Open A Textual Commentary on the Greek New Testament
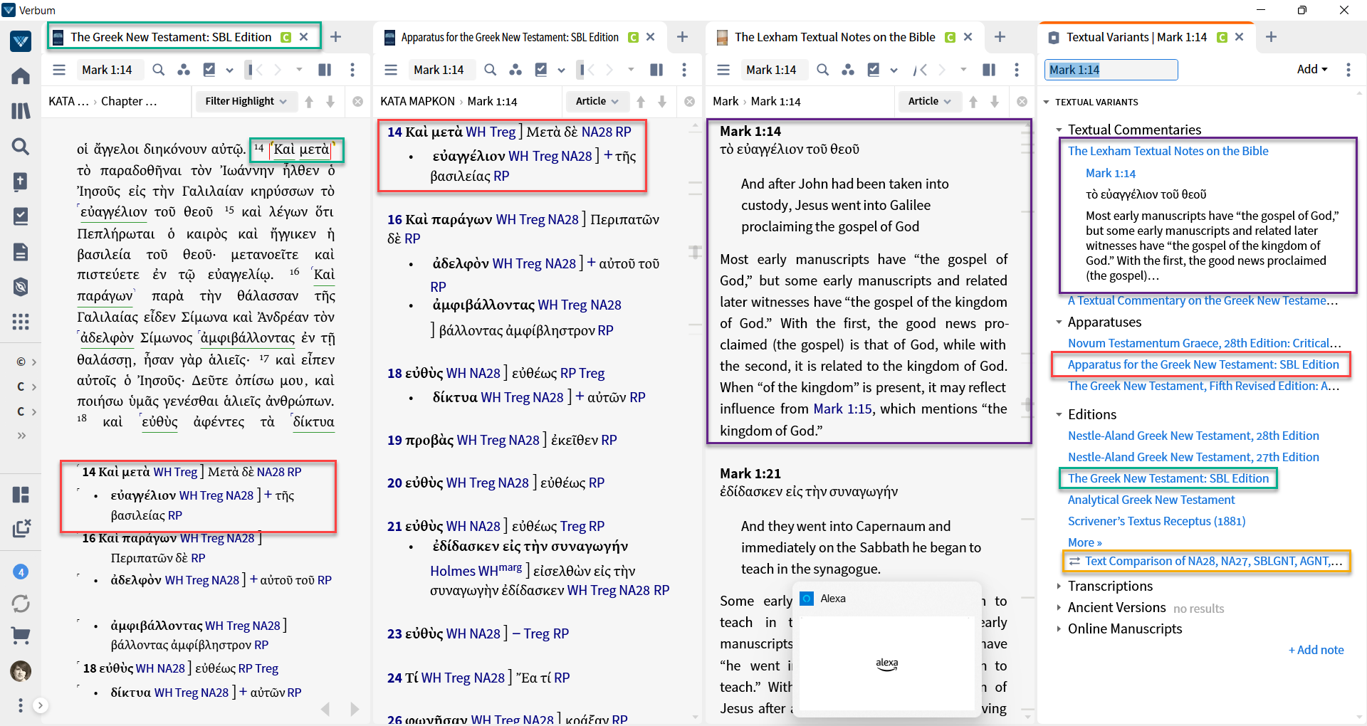This screenshot has height=726, width=1367. click(1203, 300)
